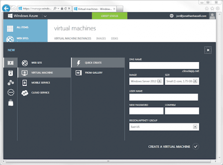The width and height of the screenshot is (223, 165).
Task: Click the horizontal scrollbar at bottom
Action: pos(108,161)
